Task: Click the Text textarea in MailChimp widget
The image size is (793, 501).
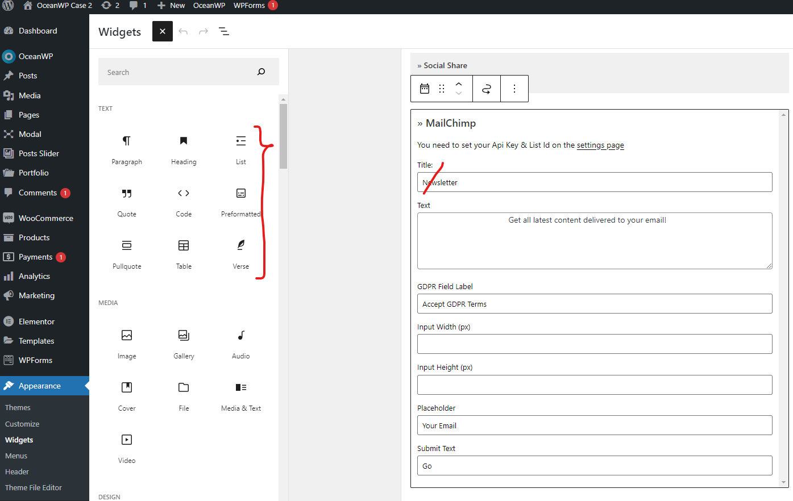Action: coord(595,241)
